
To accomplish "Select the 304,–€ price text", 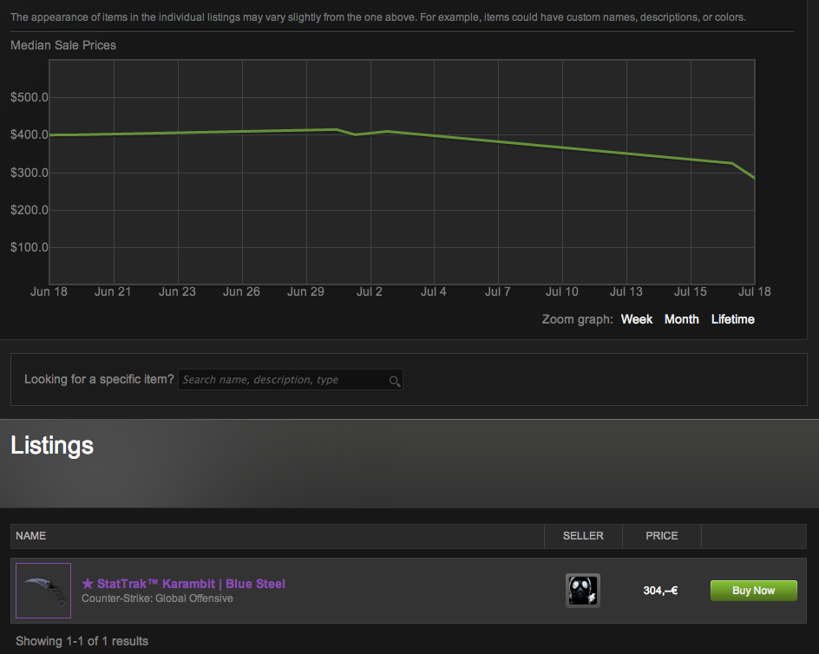I will click(660, 591).
